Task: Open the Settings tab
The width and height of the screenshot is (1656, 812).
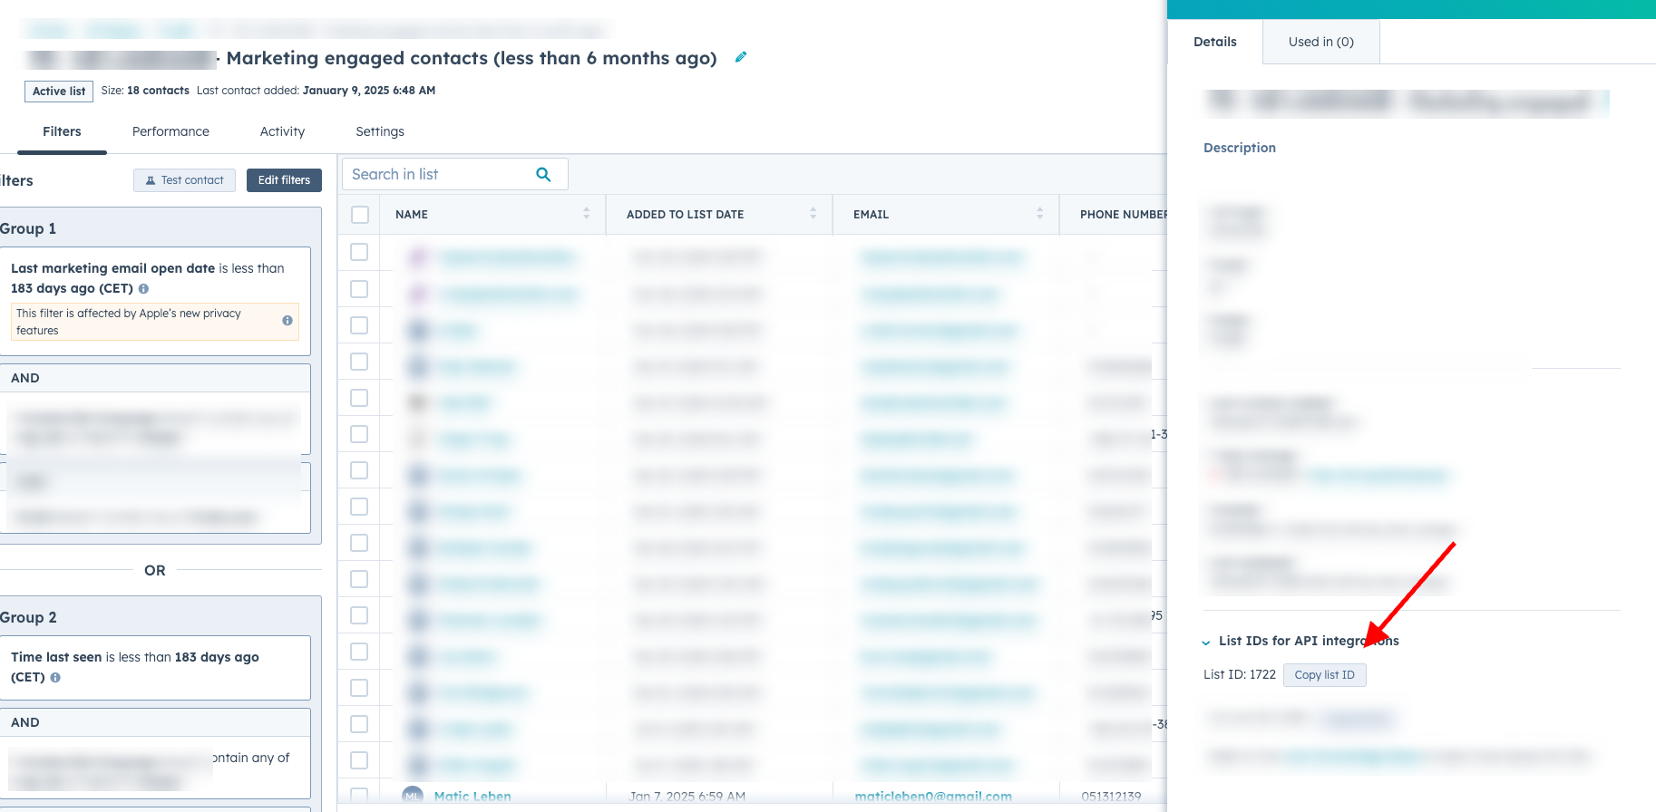Action: pos(380,131)
